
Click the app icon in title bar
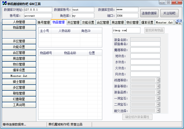5,3
